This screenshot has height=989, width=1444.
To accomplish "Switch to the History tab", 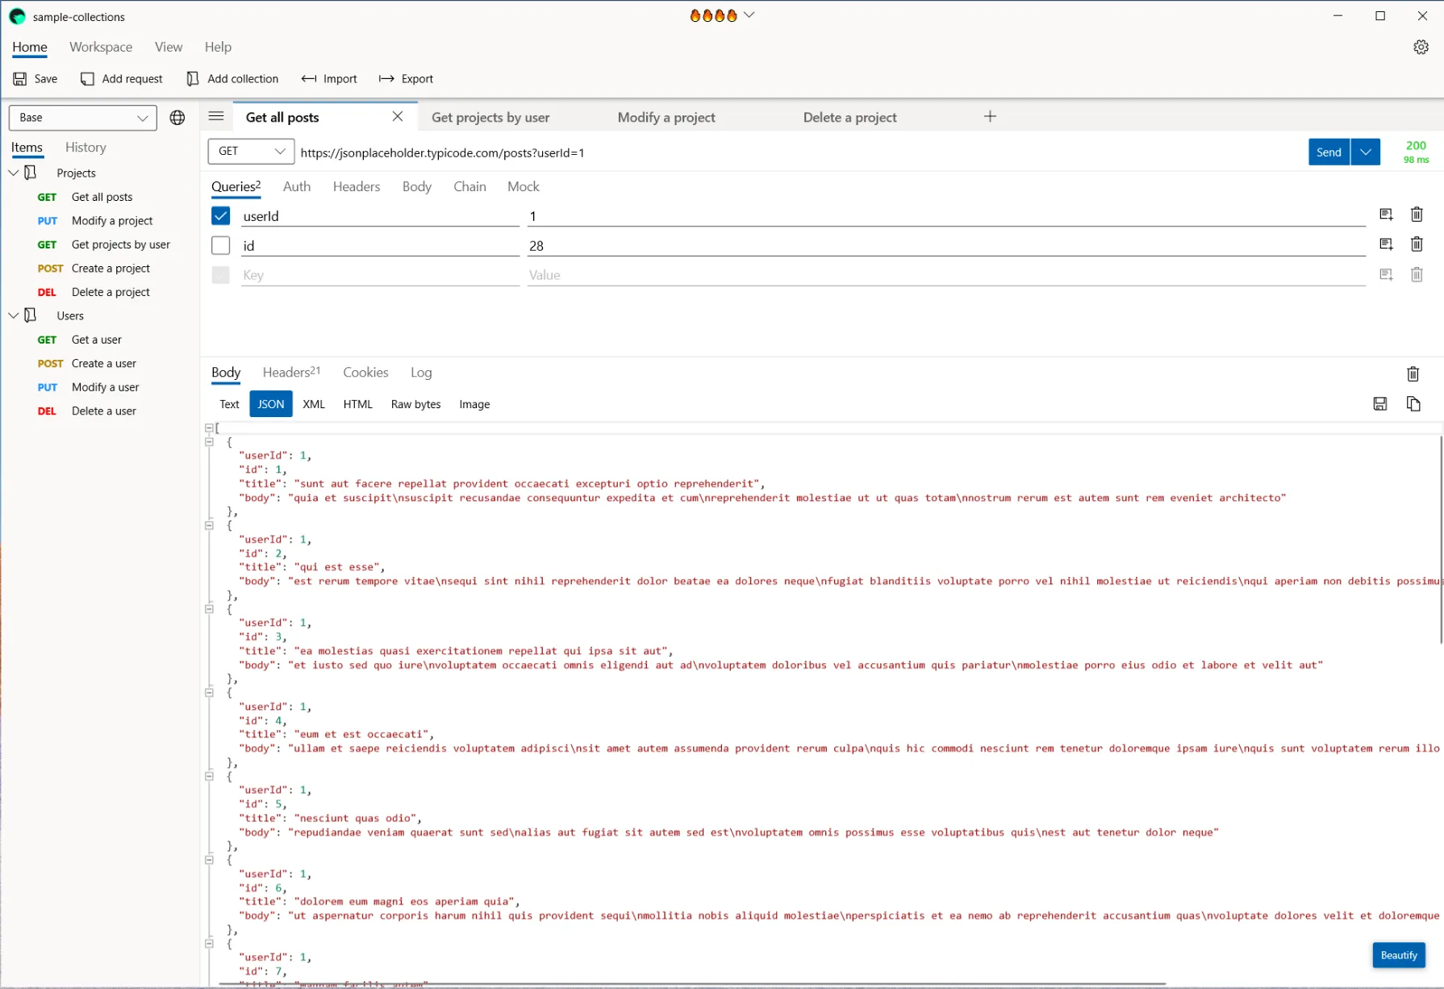I will 86,147.
